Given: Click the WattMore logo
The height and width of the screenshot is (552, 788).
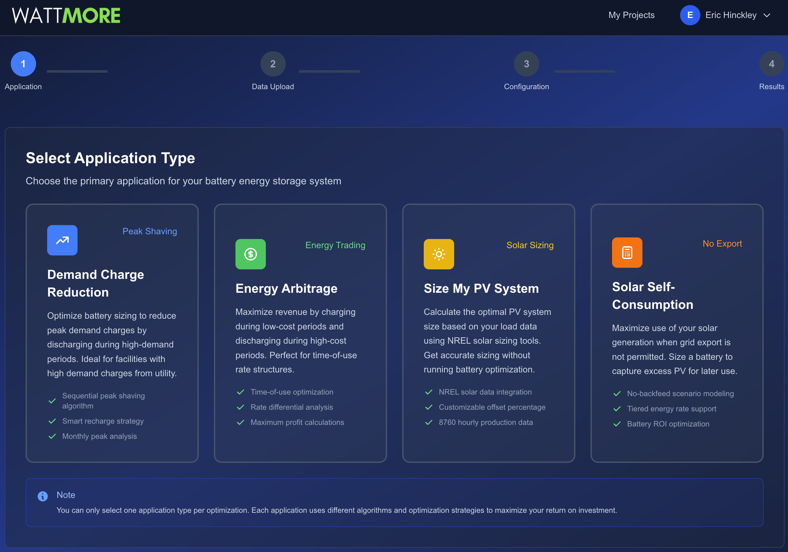Looking at the screenshot, I should click(66, 15).
